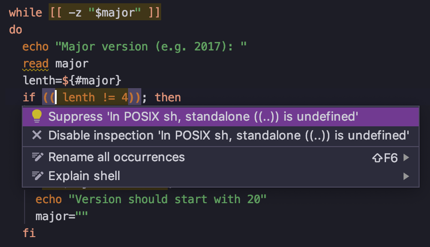This screenshot has height=247, width=430.
Task: Choose Disable inspection 'In POSIX sh' entry text
Action: point(228,136)
